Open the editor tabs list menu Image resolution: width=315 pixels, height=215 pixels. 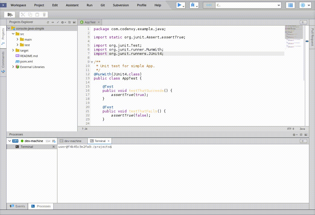pyautogui.click(x=303, y=22)
